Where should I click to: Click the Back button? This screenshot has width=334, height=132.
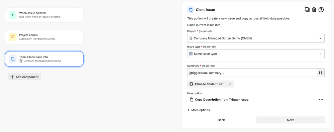221,120
